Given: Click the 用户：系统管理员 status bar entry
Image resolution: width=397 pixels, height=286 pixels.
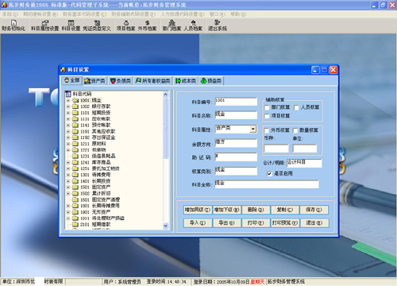Looking at the screenshot, I should [122, 282].
